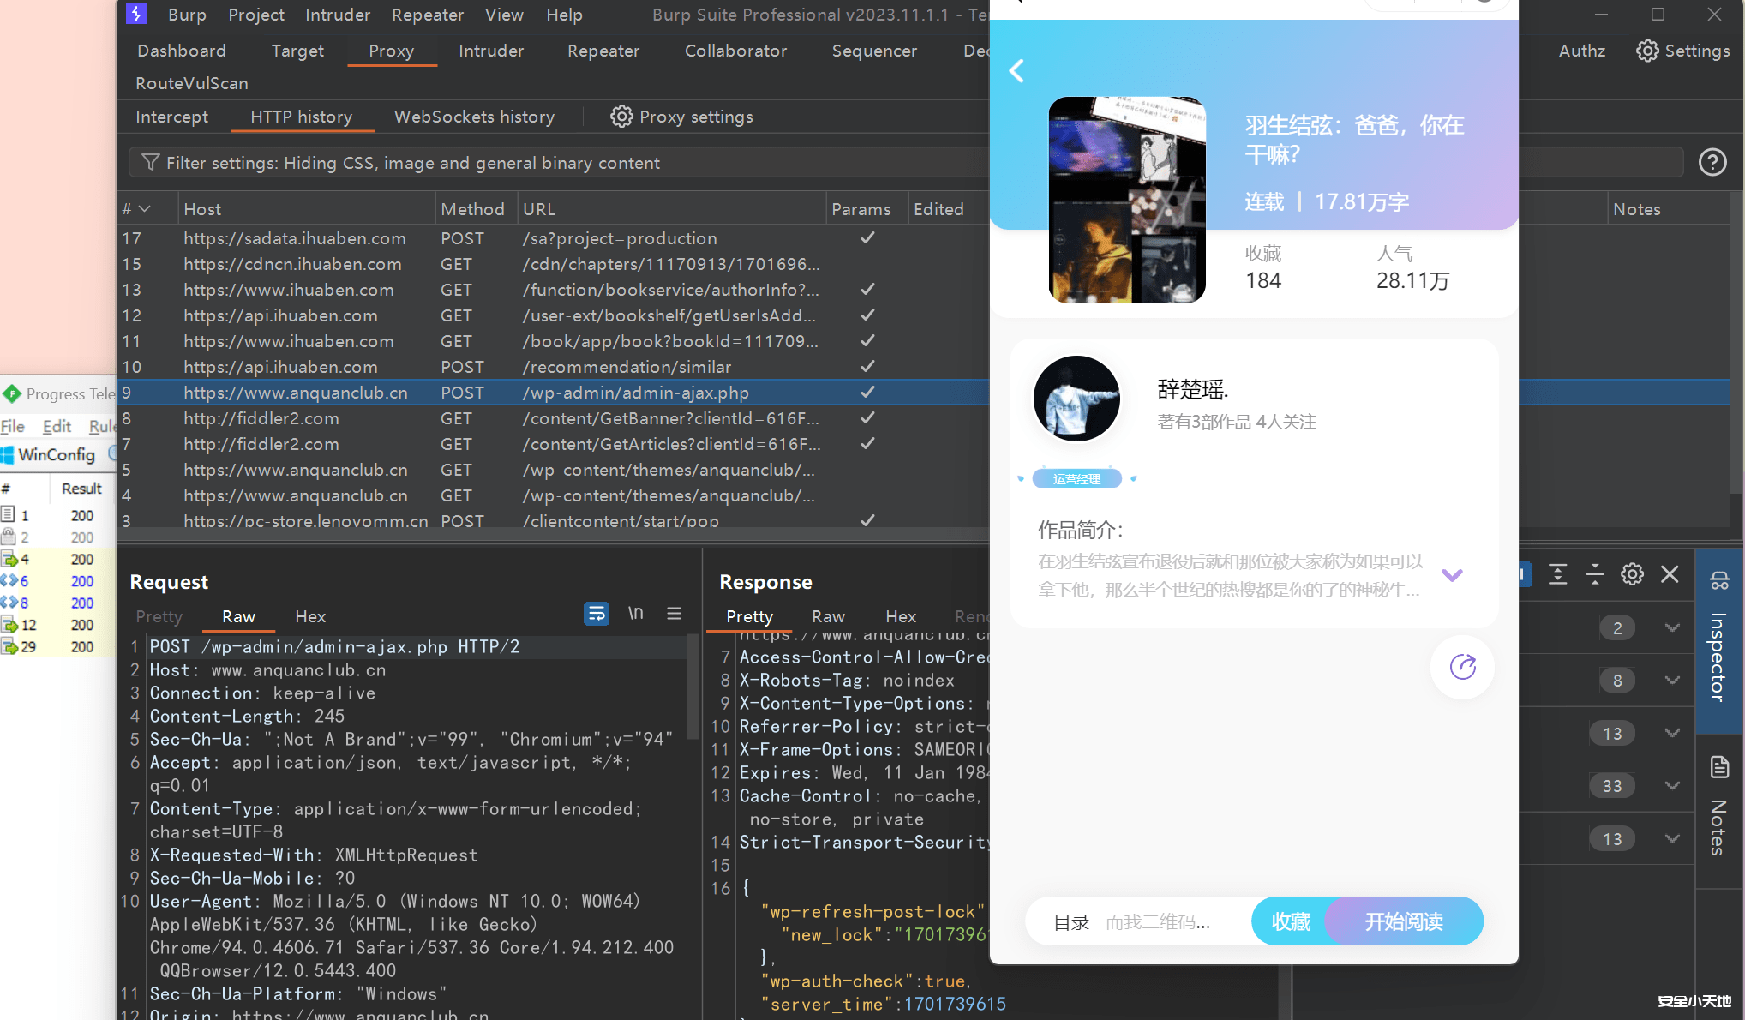Switch to the WebSockets history tab
This screenshot has width=1745, height=1020.
(474, 117)
